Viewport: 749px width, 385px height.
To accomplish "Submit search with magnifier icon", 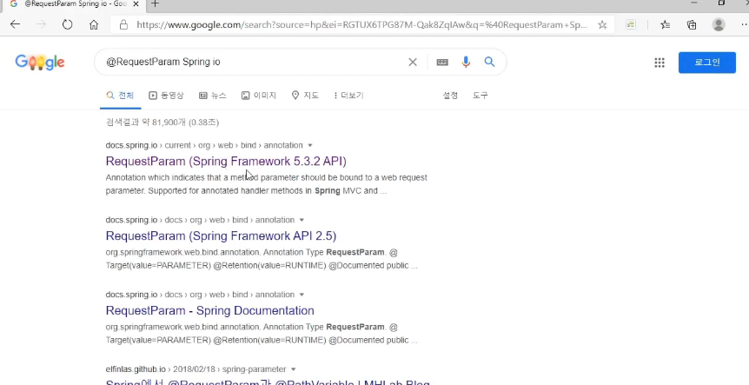I will 489,62.
